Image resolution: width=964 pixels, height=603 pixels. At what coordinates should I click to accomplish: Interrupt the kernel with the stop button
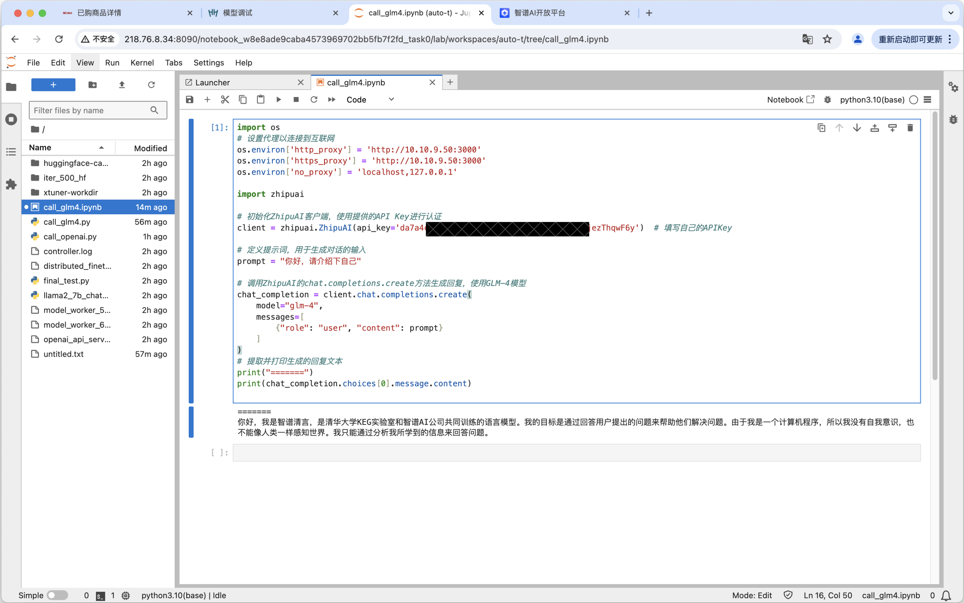click(x=296, y=99)
